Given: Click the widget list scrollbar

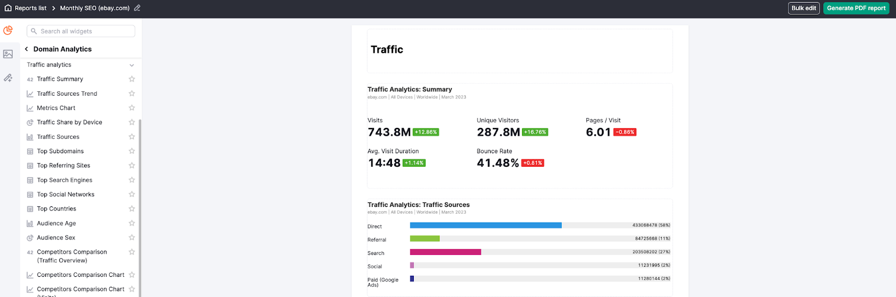Looking at the screenshot, I should (140, 207).
